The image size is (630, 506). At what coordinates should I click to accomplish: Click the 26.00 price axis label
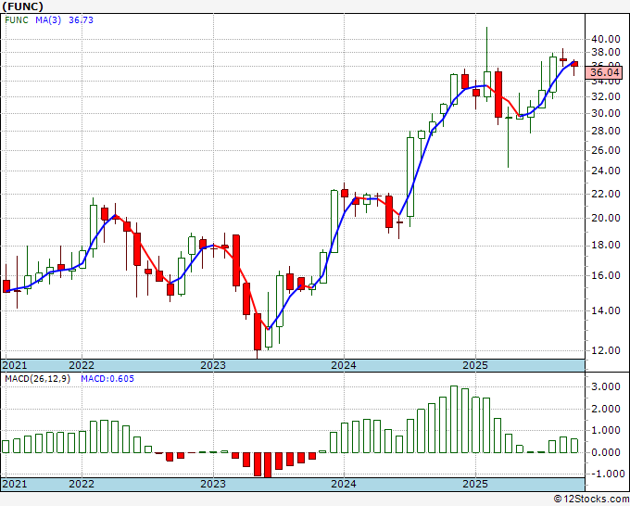pyautogui.click(x=605, y=150)
